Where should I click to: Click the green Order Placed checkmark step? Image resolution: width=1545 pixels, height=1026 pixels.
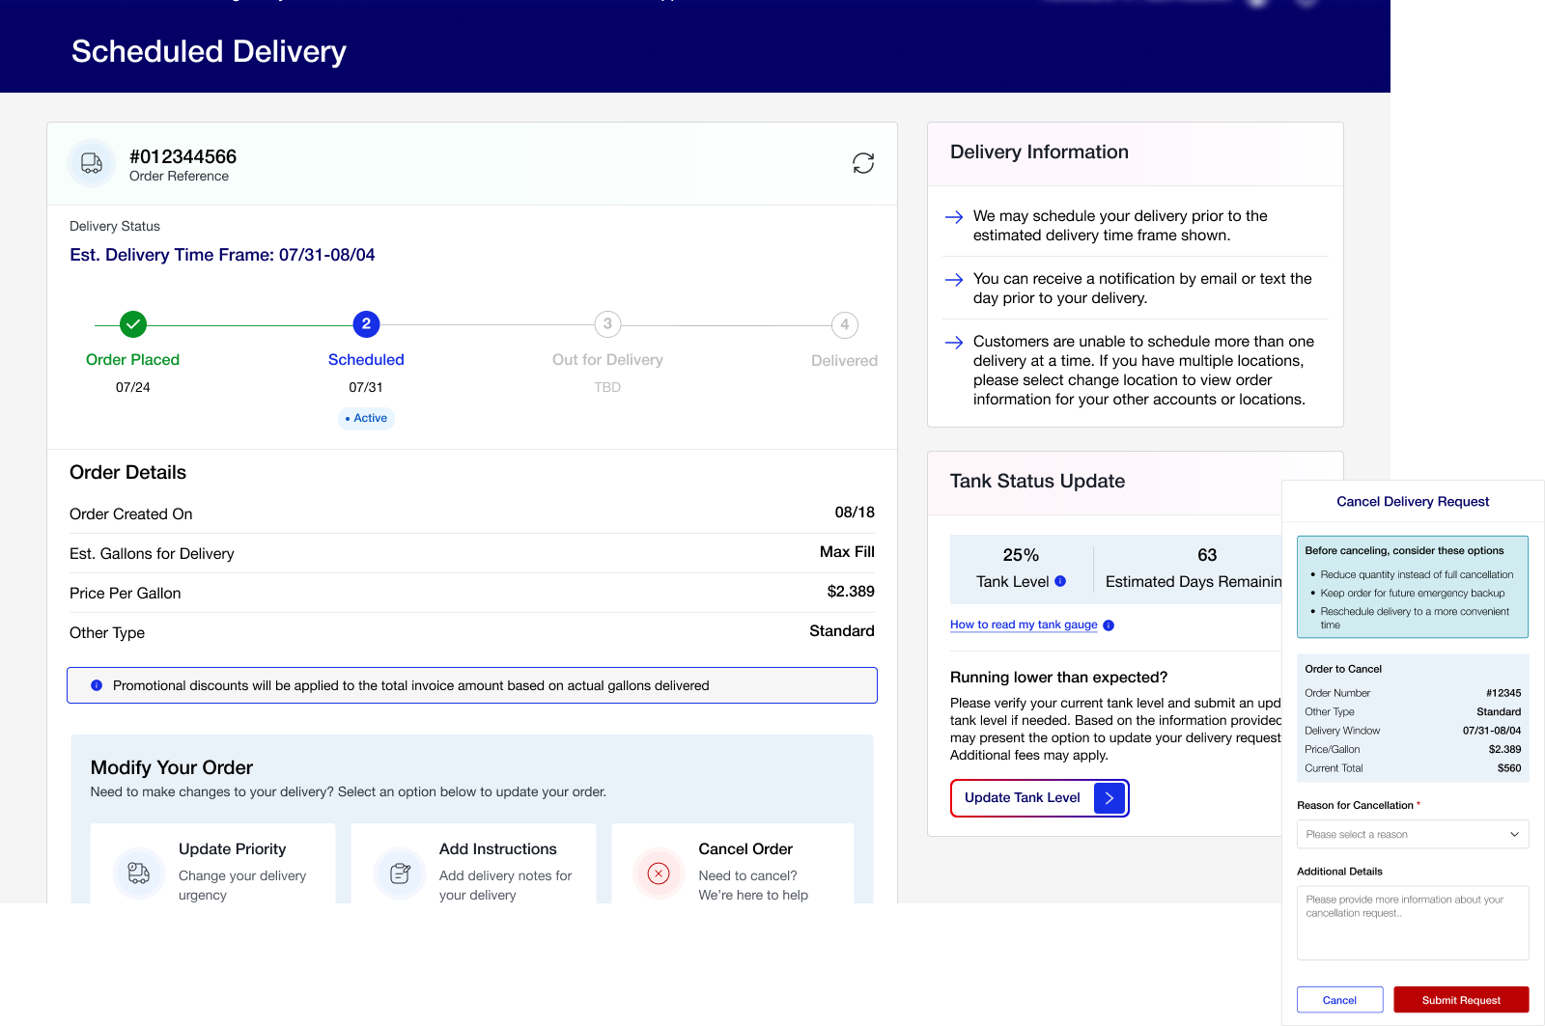(x=133, y=324)
